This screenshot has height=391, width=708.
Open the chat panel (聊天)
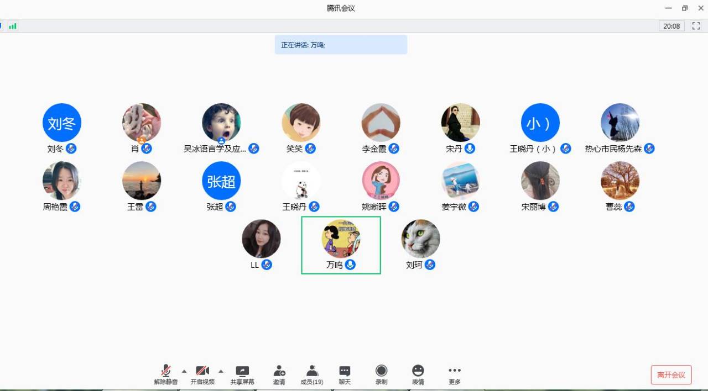click(345, 371)
